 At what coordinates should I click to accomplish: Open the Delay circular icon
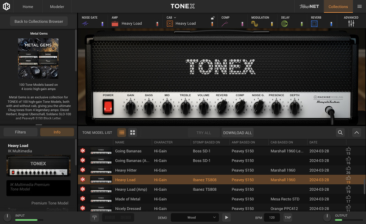coord(284,24)
